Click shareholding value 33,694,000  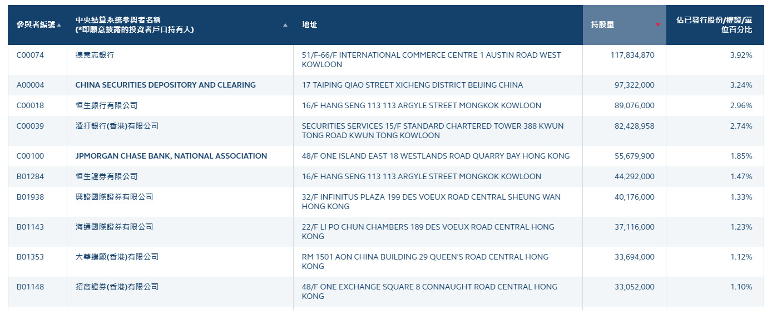coord(635,257)
